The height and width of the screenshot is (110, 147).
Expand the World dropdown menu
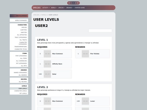point(54,8)
